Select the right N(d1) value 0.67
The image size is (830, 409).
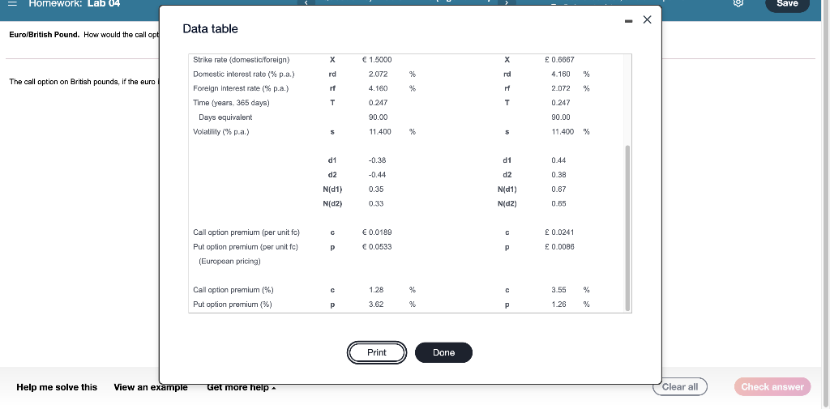[x=558, y=189]
